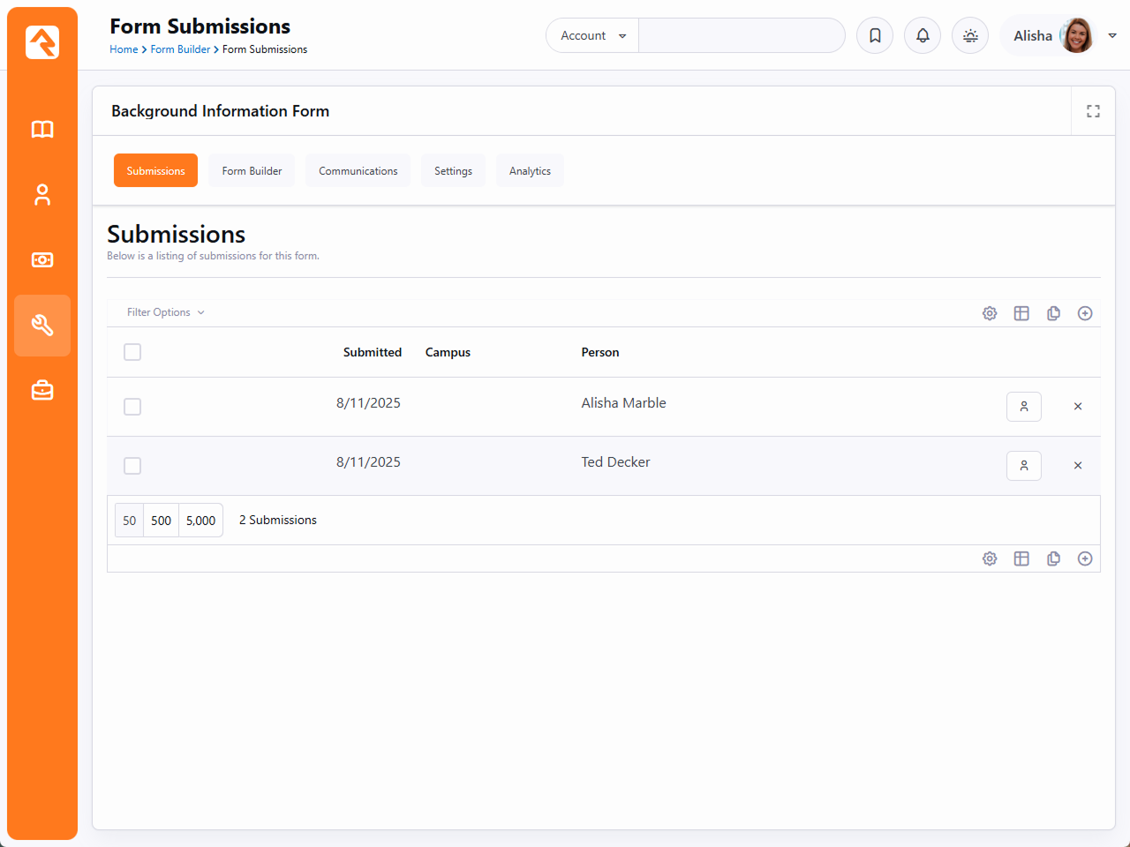Open the Finance section in sidebar
The height and width of the screenshot is (847, 1130).
pyautogui.click(x=42, y=260)
